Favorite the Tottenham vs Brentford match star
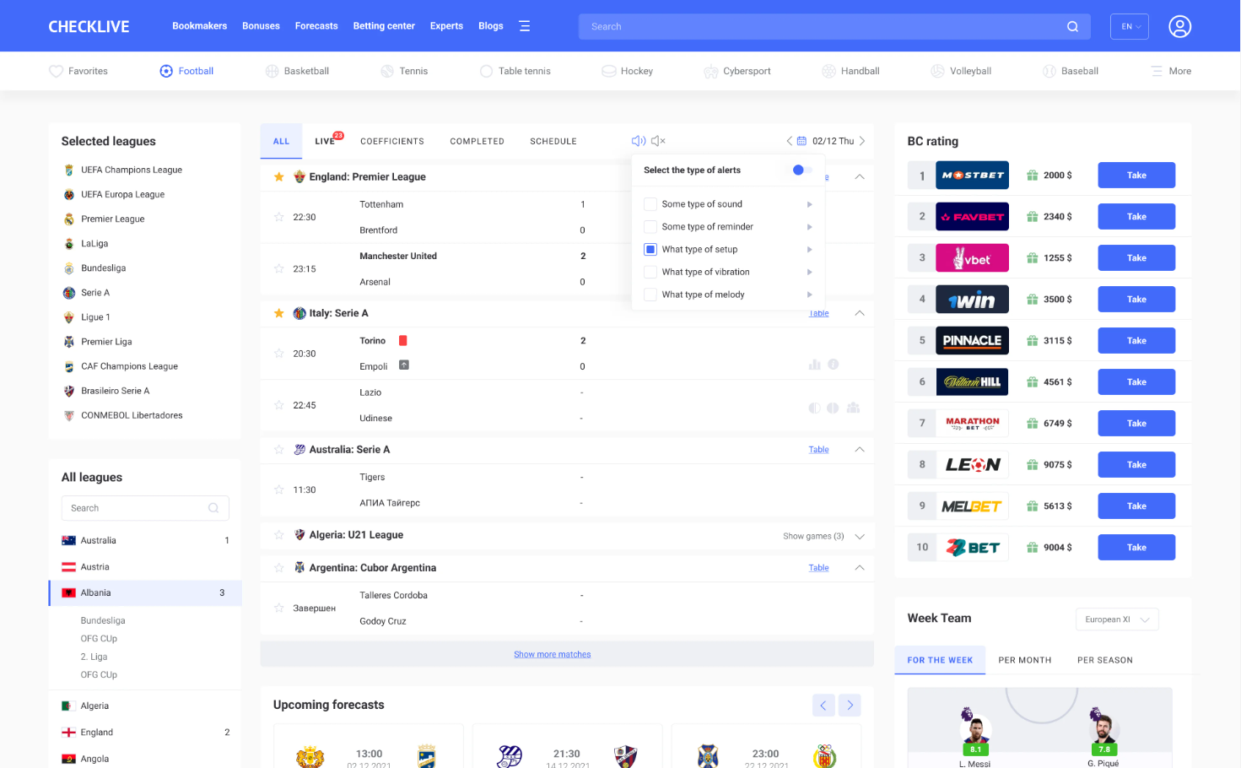The width and height of the screenshot is (1241, 768). (x=279, y=217)
